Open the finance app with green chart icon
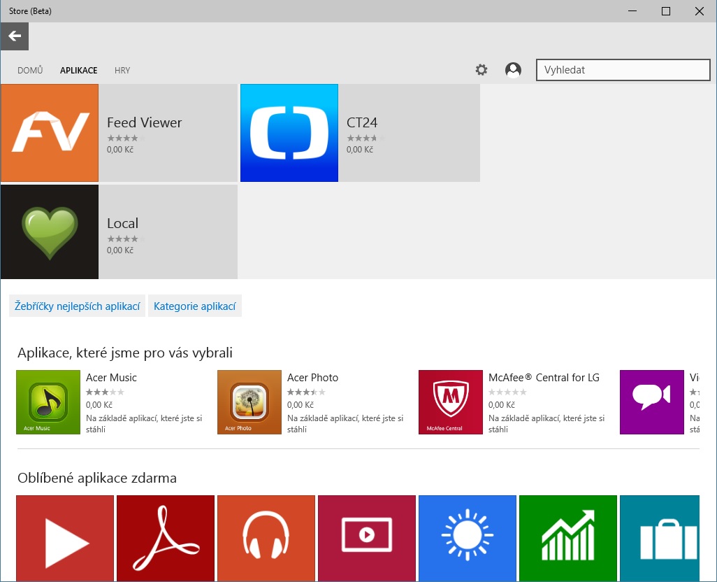This screenshot has width=717, height=582. (x=567, y=538)
